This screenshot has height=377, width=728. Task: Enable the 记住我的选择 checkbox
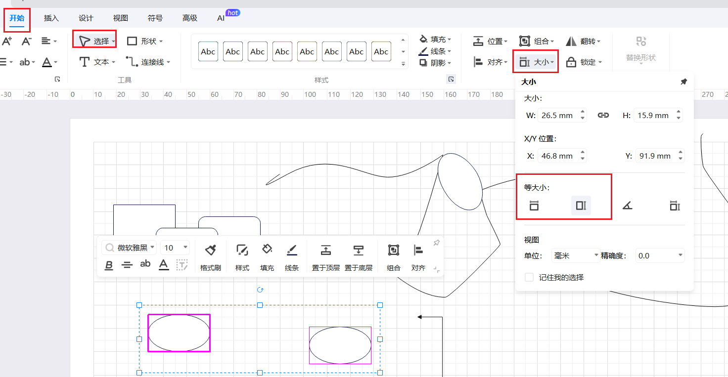(x=529, y=278)
